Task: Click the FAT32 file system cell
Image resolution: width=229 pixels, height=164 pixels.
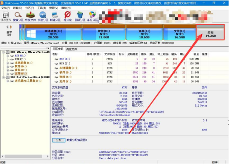Action: [110, 59]
